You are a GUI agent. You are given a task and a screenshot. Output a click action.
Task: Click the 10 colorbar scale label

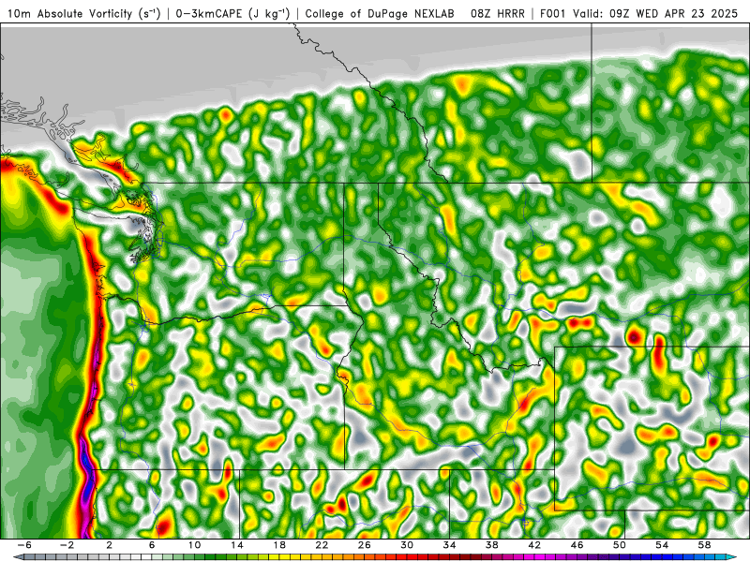coord(194,545)
